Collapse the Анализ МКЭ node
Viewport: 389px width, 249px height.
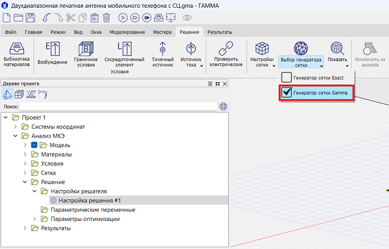15,136
